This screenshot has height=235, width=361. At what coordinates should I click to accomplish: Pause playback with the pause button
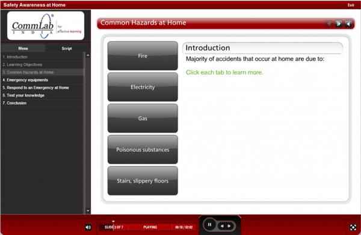[209, 224]
